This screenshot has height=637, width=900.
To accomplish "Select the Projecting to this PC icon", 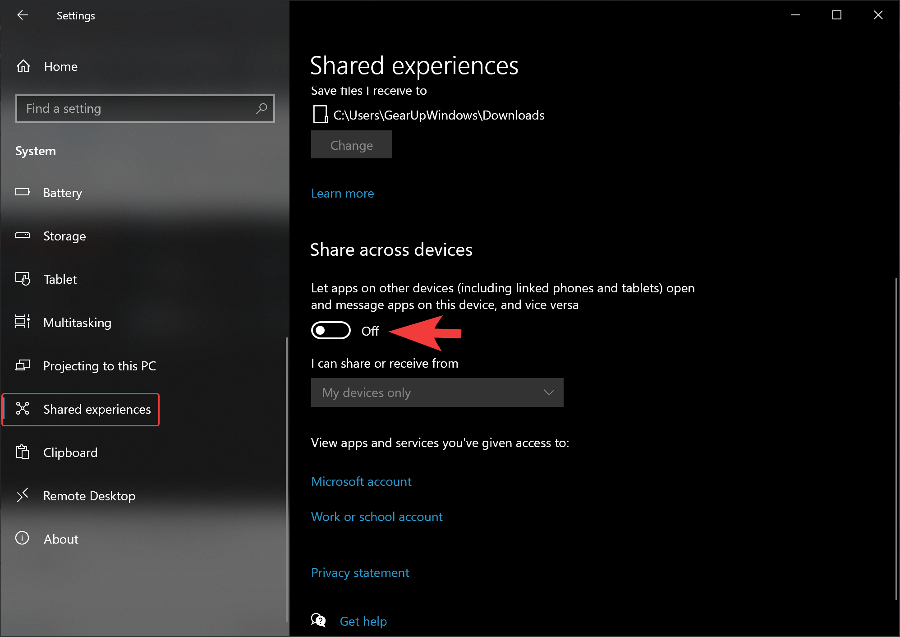I will coord(23,365).
